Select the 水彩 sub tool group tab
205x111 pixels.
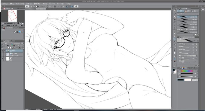[181, 11]
